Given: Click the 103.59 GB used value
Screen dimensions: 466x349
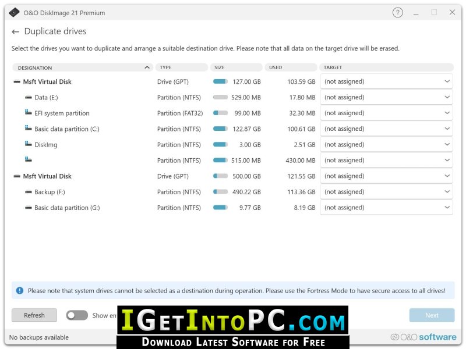Looking at the screenshot, I should pos(301,81).
